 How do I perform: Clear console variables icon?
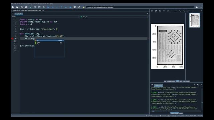[x=198, y=85]
